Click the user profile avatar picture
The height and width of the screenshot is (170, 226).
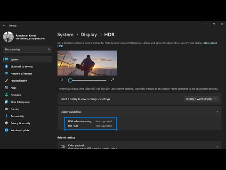point(8,37)
